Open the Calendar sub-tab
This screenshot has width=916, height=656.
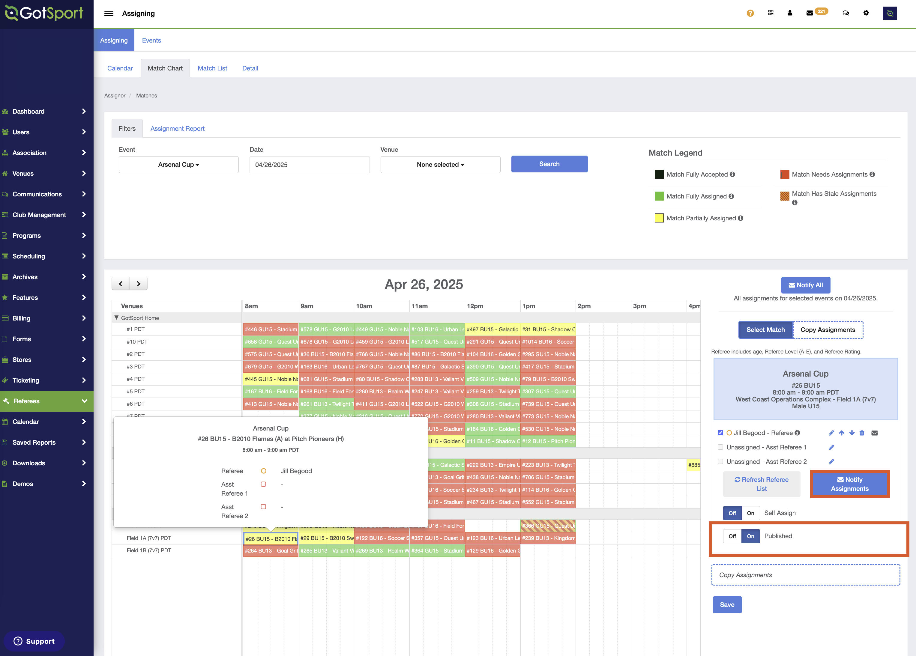120,68
